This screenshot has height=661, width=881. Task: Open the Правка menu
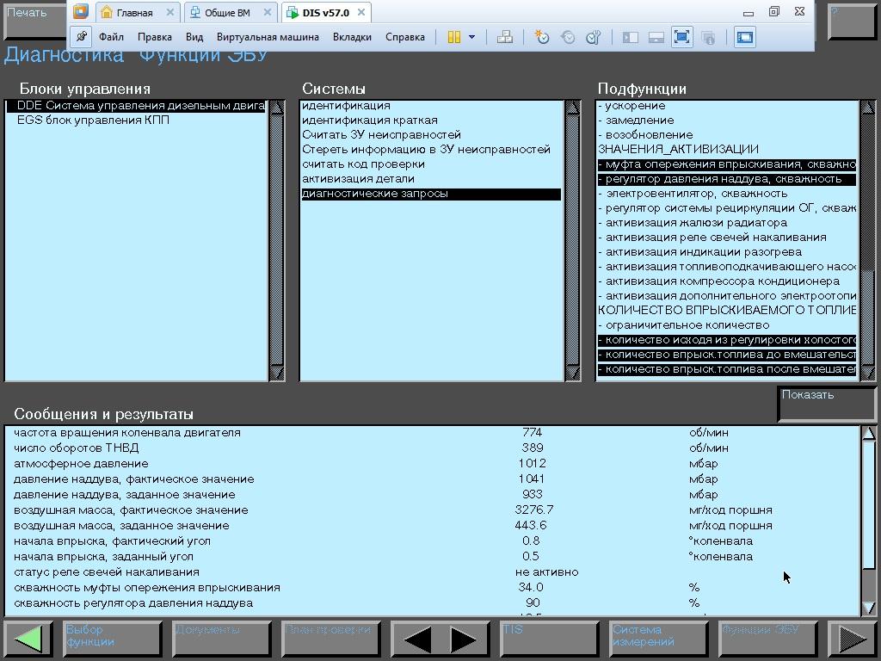click(x=155, y=37)
